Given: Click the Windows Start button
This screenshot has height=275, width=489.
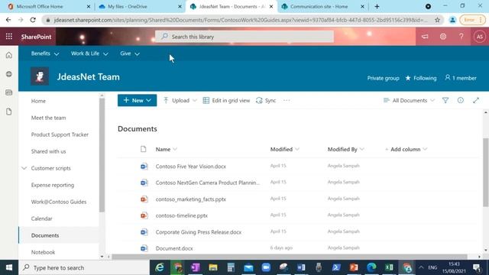Looking at the screenshot, I should [9, 267].
